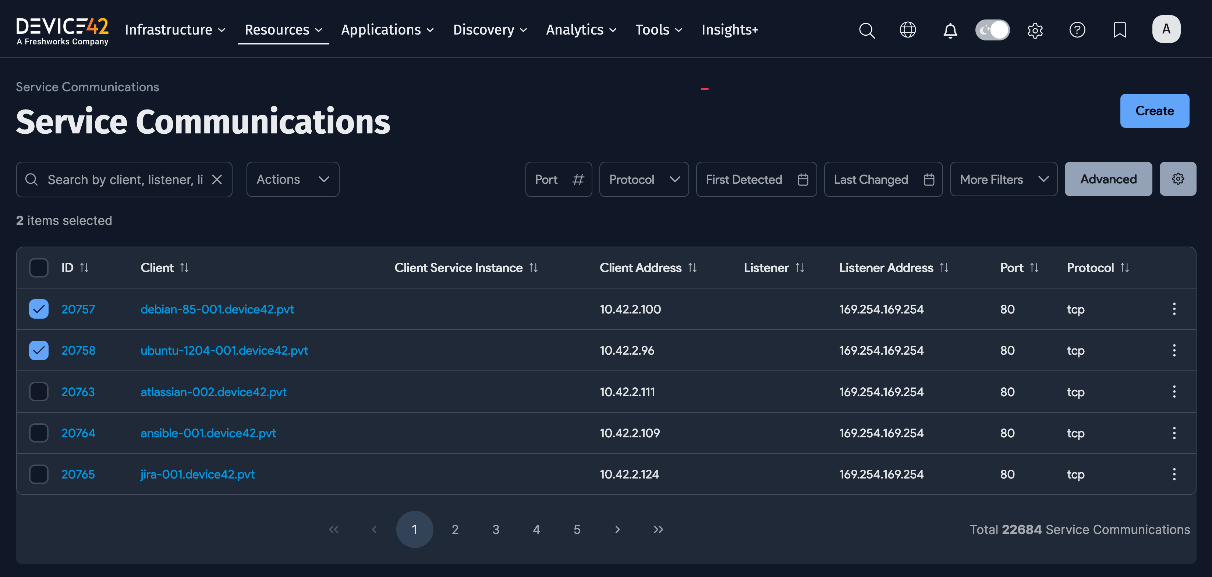Expand the More Filters dropdown

[x=1004, y=179]
